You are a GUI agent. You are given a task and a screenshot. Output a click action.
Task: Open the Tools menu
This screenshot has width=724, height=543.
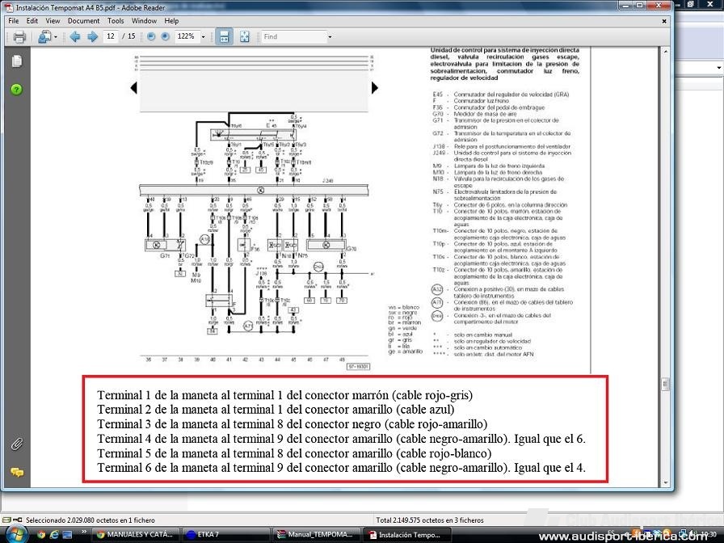[x=116, y=21]
